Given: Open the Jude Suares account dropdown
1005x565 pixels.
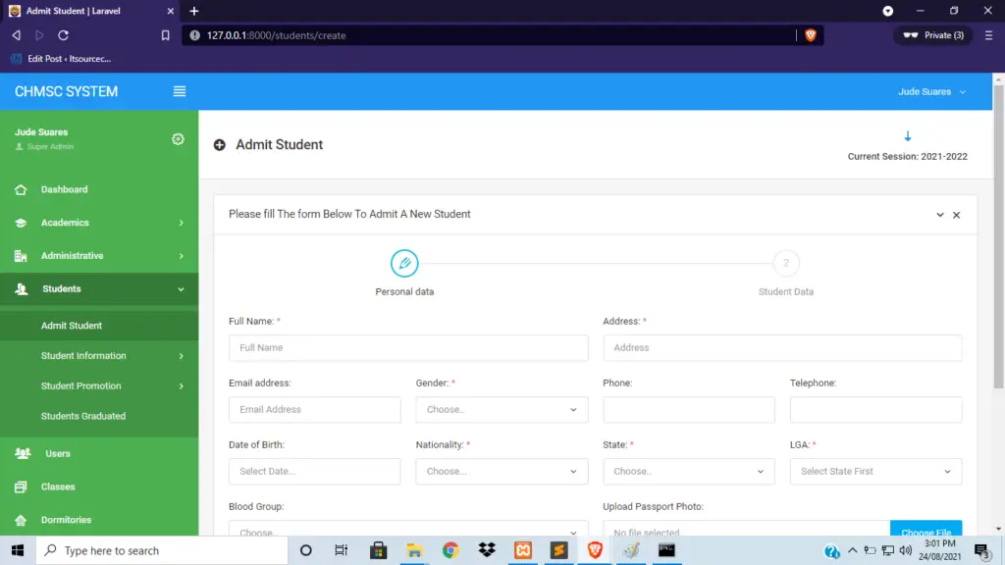Looking at the screenshot, I should 931,90.
